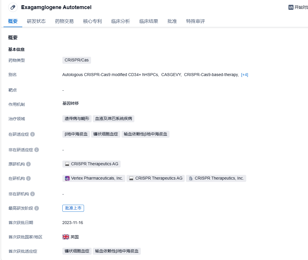Click info icon beside 在研机构
Screen dimensions: 308x260
pyautogui.click(x=28, y=178)
